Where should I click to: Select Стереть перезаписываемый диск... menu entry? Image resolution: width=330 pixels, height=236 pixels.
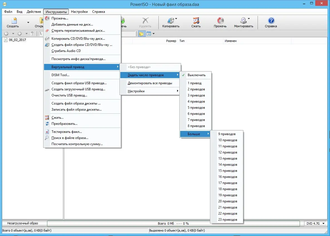tap(82, 31)
